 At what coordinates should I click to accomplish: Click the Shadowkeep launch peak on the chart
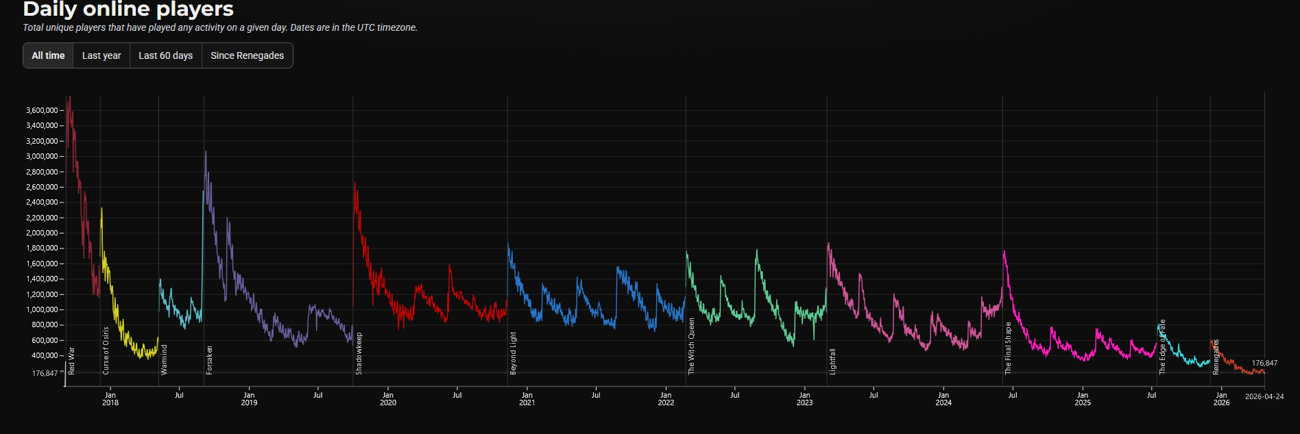coord(354,183)
